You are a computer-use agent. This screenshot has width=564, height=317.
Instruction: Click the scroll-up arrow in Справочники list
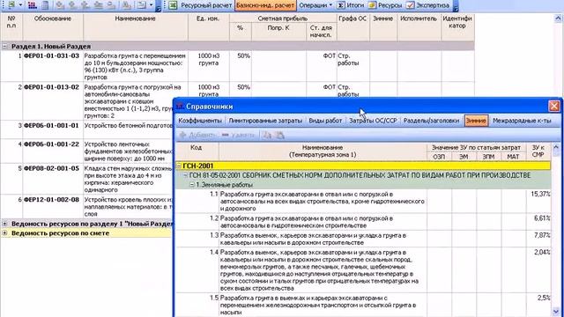[x=556, y=147]
